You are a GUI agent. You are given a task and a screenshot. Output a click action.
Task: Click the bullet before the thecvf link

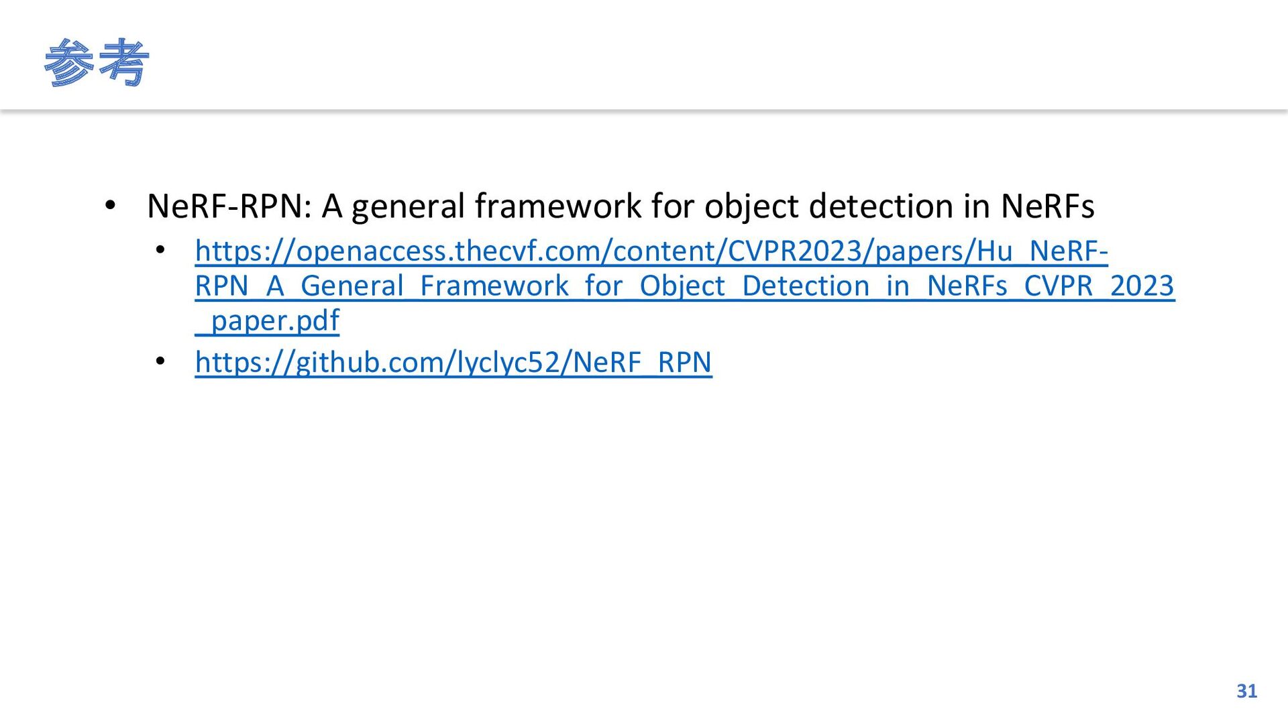(160, 251)
